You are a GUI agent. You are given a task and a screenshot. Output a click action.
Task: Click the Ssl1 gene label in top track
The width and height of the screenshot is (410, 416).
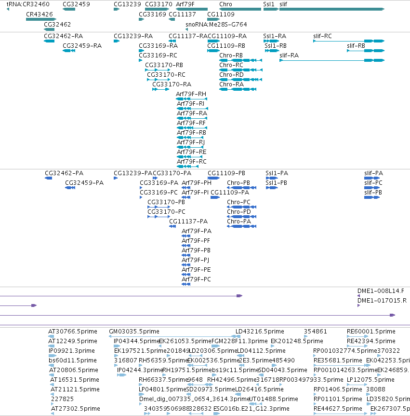[x=269, y=4]
